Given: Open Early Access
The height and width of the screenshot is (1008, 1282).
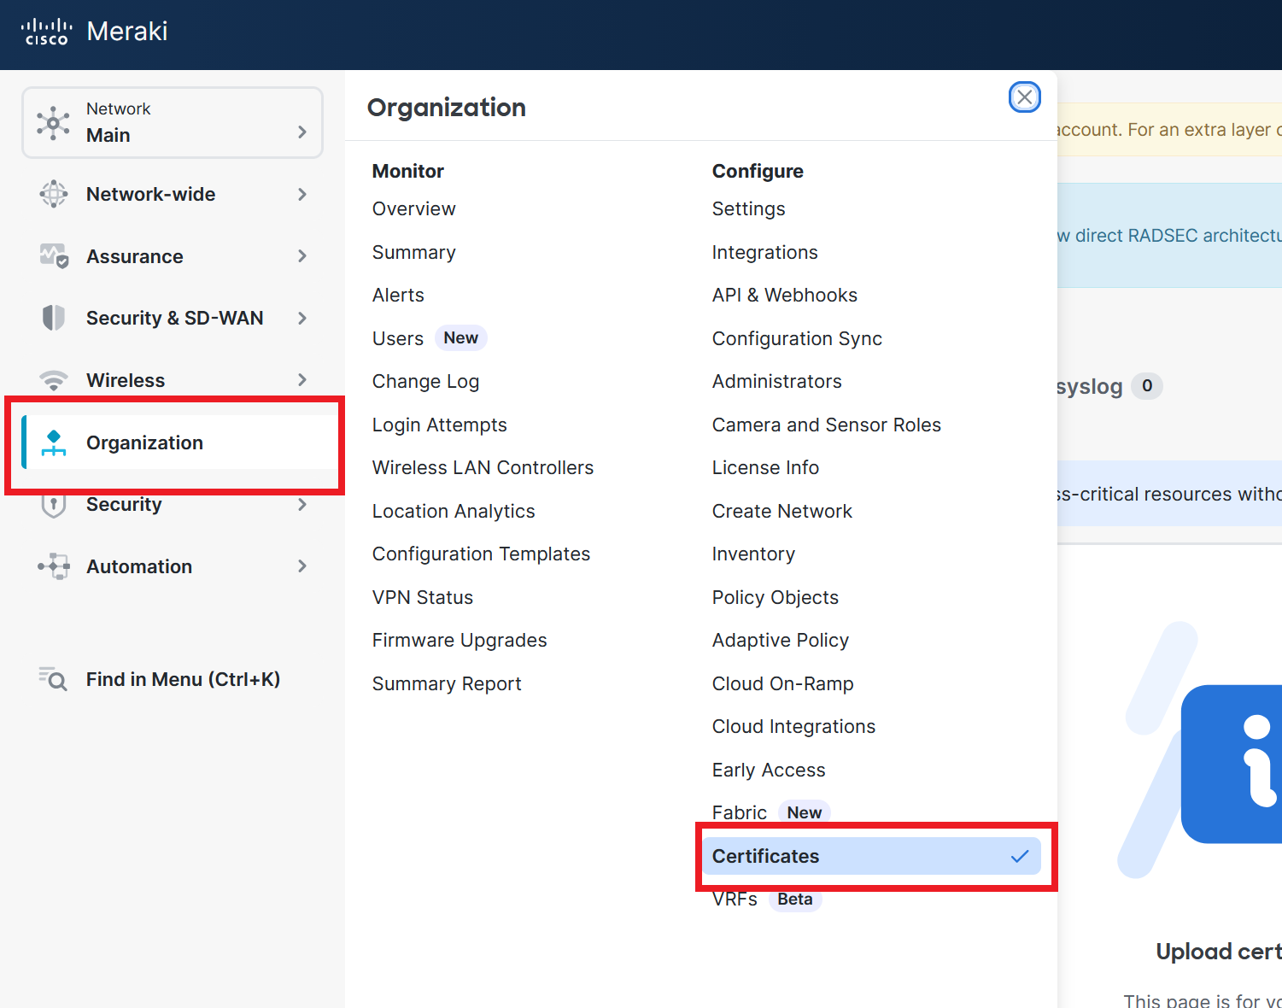Looking at the screenshot, I should coord(769,770).
